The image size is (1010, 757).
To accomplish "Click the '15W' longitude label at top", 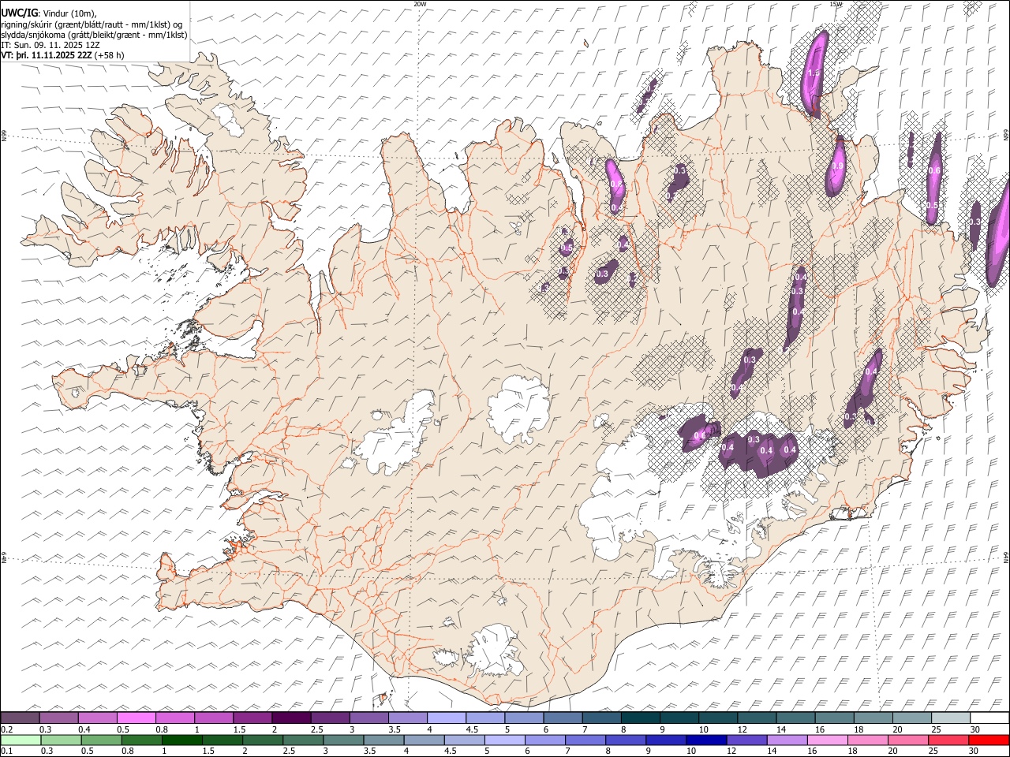I will pos(835,4).
